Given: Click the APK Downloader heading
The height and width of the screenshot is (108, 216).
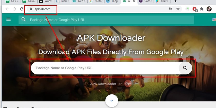Looking at the screenshot, I should [x=111, y=38].
